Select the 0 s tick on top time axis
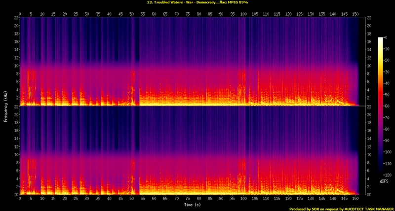 click(x=20, y=14)
